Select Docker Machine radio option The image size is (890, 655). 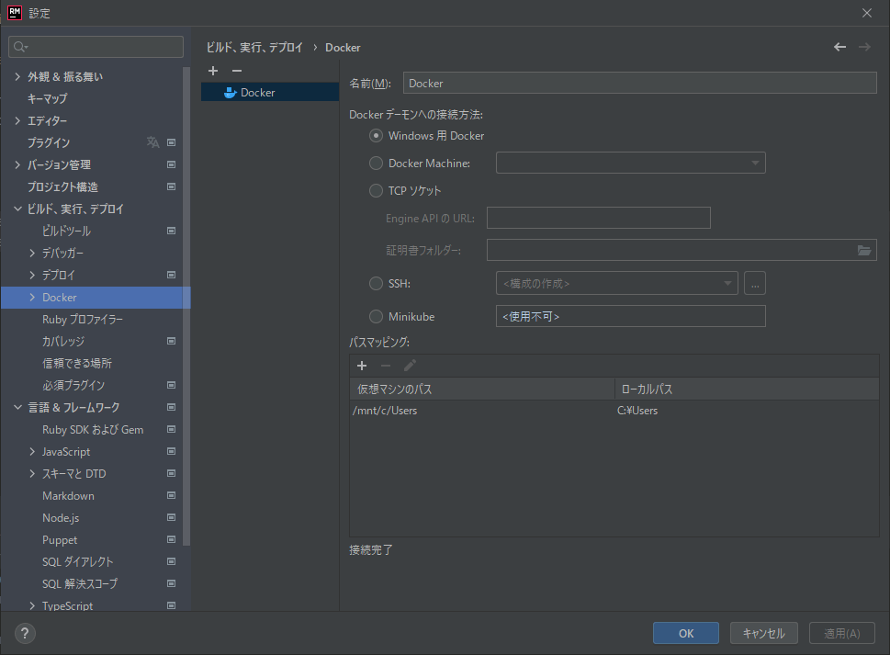click(x=376, y=164)
